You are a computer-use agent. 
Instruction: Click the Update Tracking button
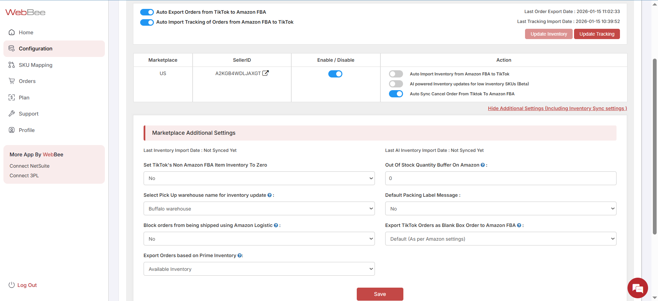coord(597,34)
